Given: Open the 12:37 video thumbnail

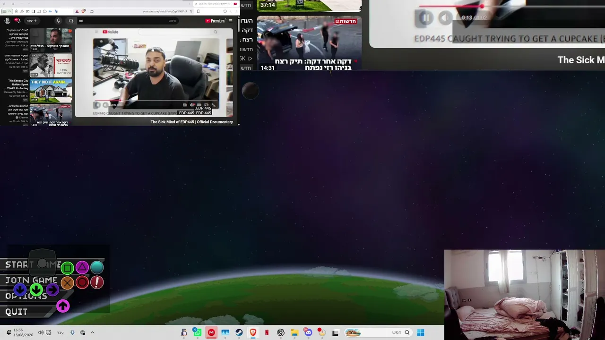Looking at the screenshot, I should coord(51,40).
